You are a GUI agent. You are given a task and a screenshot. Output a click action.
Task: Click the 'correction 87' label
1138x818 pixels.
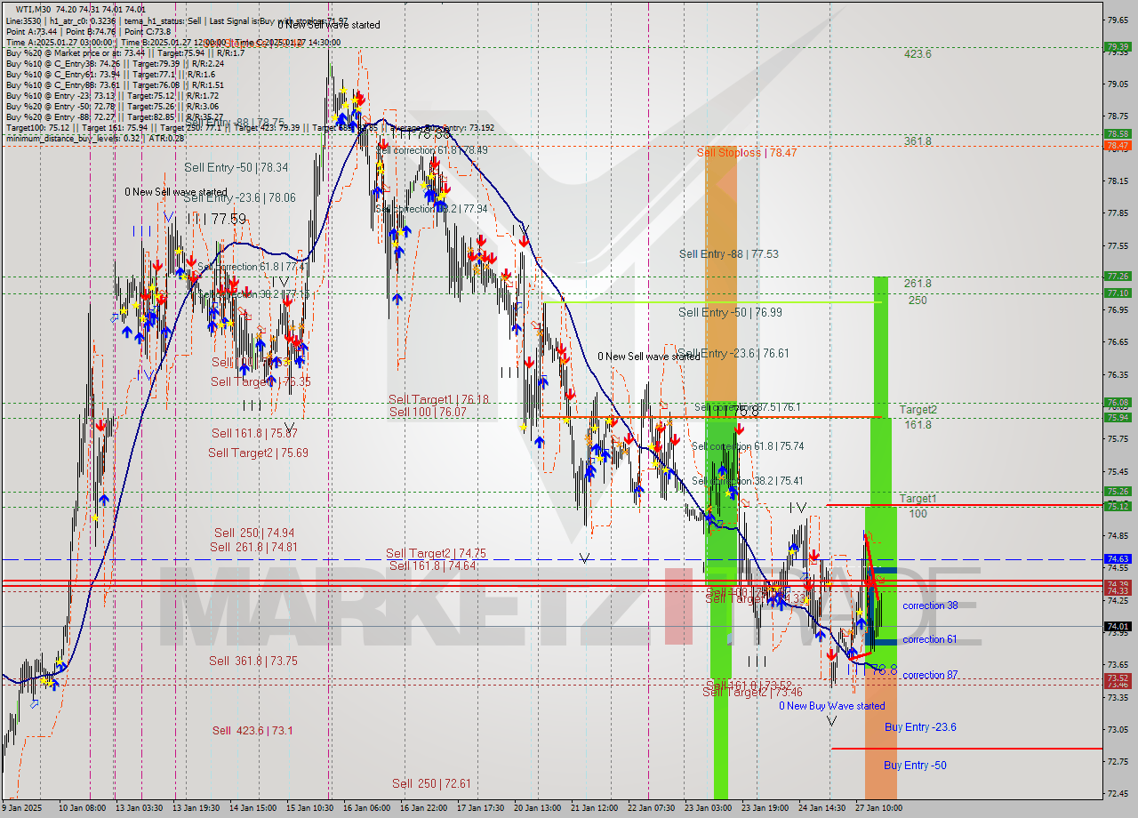pos(930,675)
